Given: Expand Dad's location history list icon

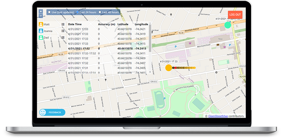Looking at the screenshot, I should coord(63,38).
